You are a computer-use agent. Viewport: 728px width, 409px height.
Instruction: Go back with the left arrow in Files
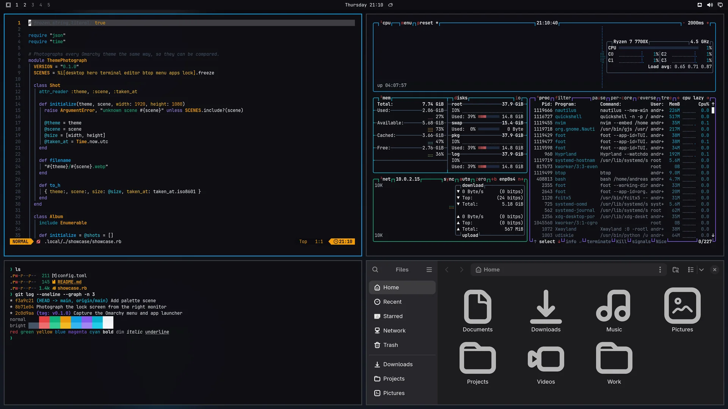[x=447, y=270]
